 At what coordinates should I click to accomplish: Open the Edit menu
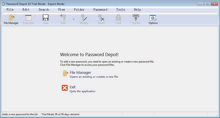point(26,10)
